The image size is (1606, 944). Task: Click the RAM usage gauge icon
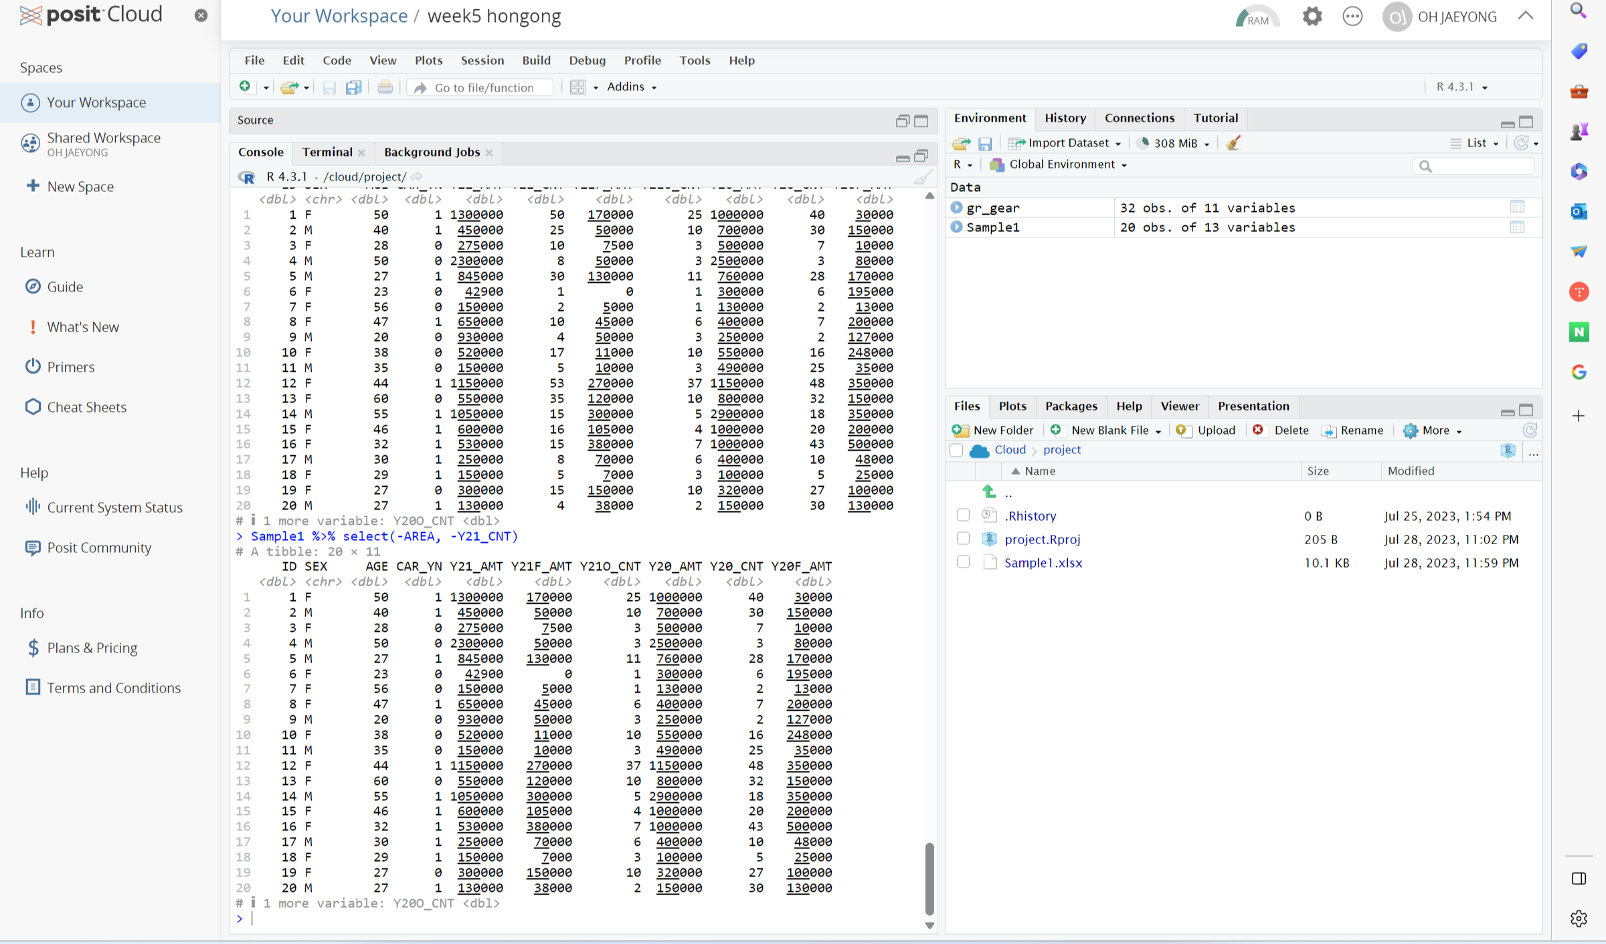click(x=1257, y=17)
